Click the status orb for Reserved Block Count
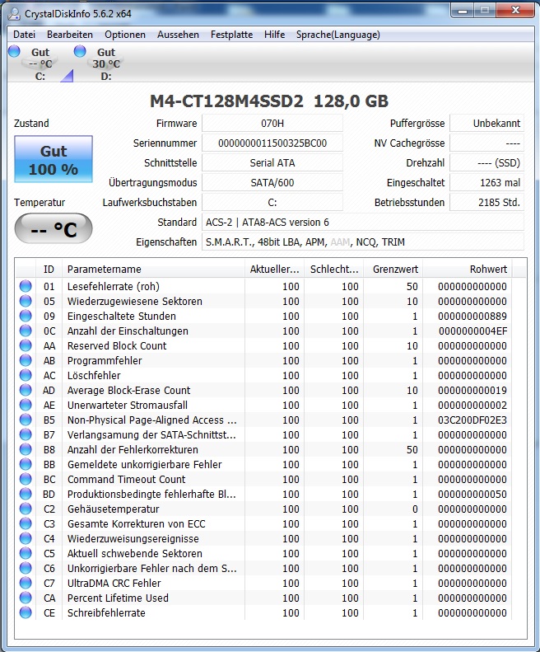This screenshot has width=540, height=652. tap(26, 345)
